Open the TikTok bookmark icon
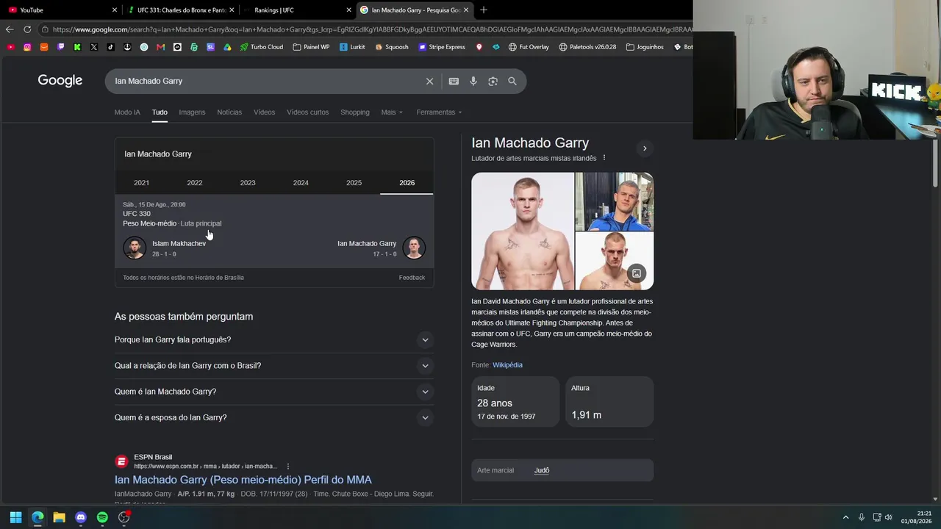 (110, 47)
